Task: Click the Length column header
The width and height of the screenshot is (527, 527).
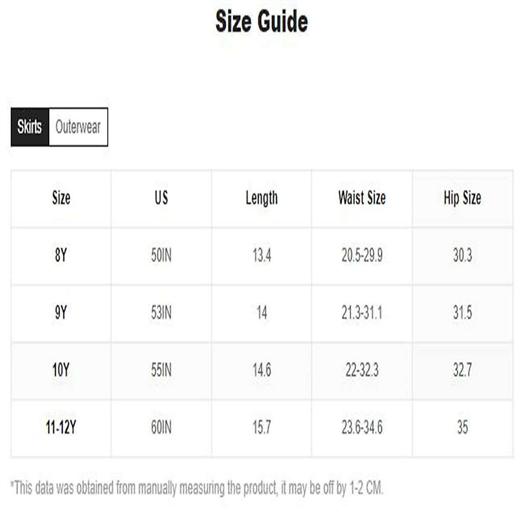Action: pyautogui.click(x=262, y=198)
